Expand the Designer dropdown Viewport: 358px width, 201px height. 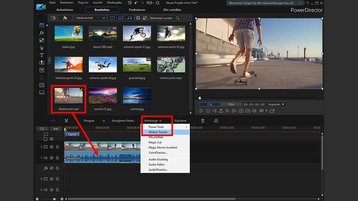[103, 121]
